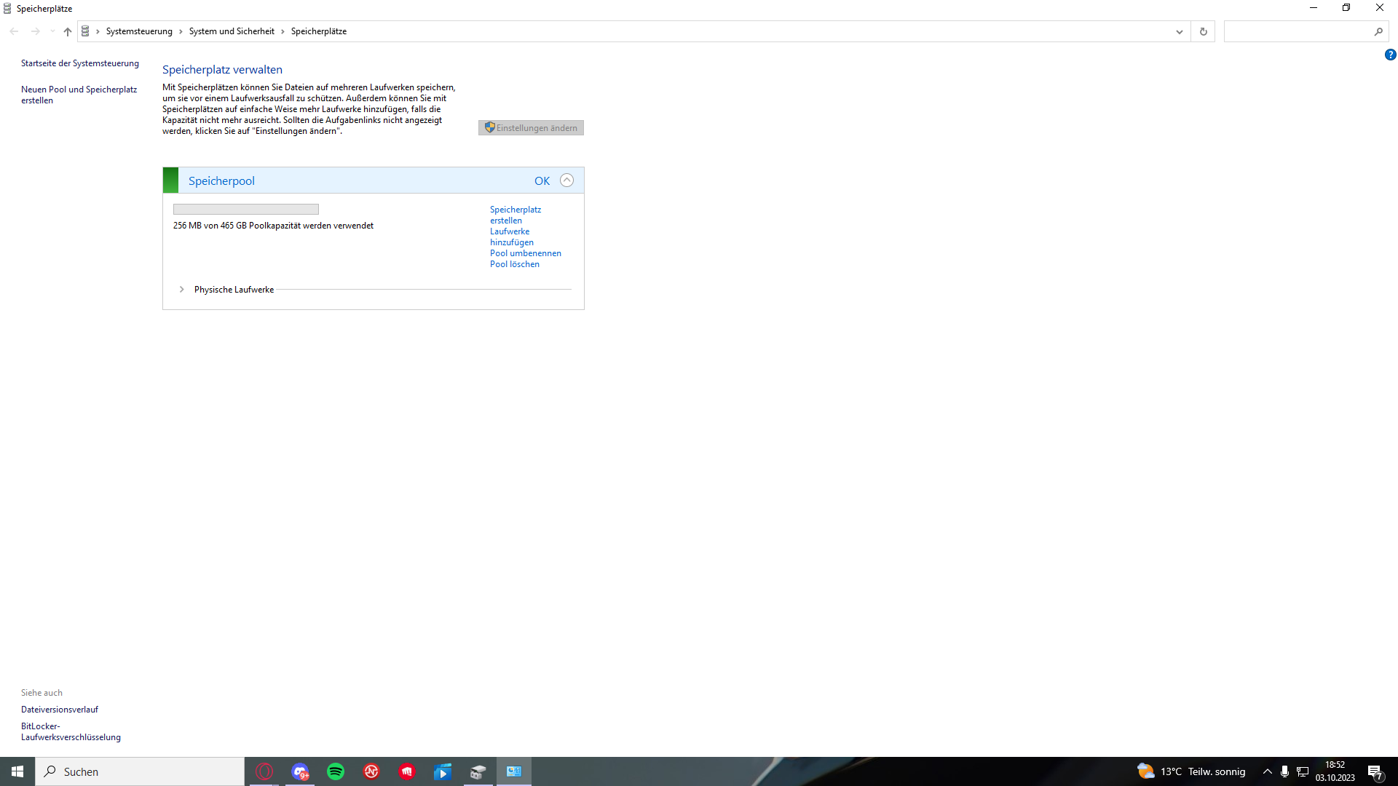The width and height of the screenshot is (1398, 786).
Task: Click the search magnifier icon
Action: pos(1378,31)
